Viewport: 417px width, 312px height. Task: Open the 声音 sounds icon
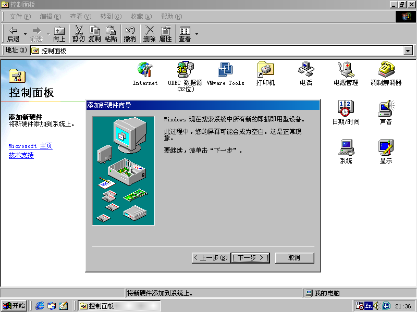pos(386,113)
